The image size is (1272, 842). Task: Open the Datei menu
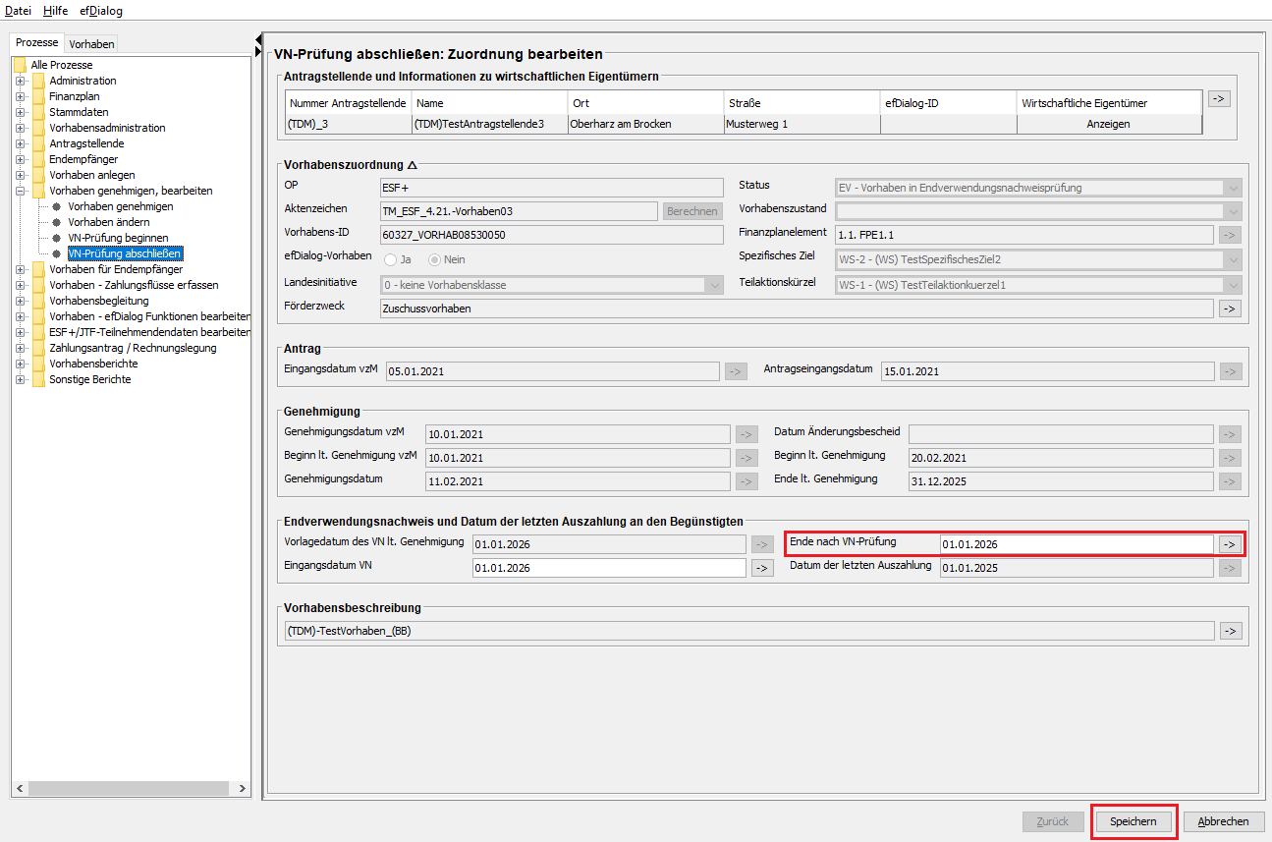point(19,11)
